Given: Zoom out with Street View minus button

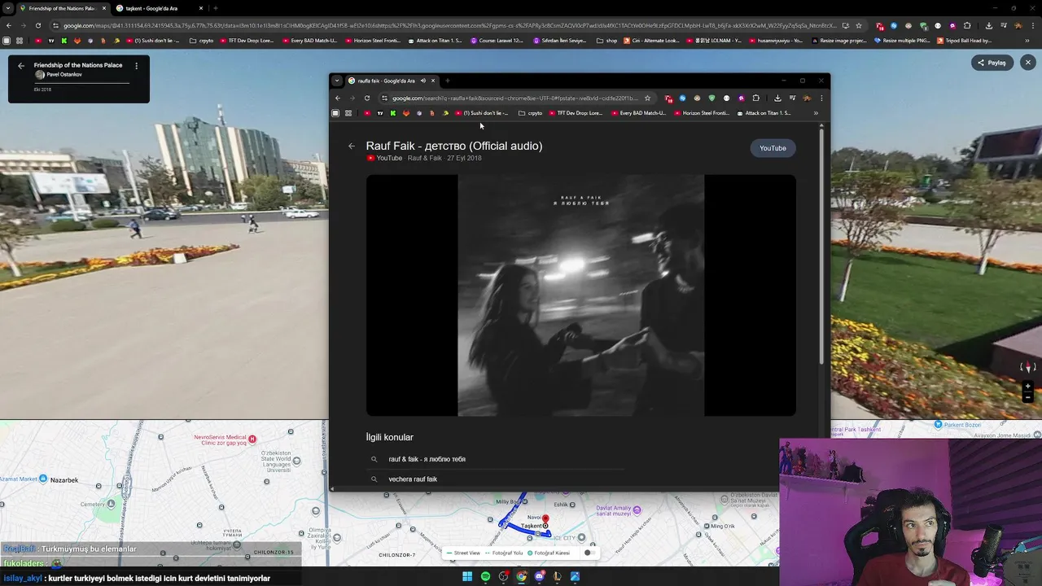Looking at the screenshot, I should pos(1028,397).
